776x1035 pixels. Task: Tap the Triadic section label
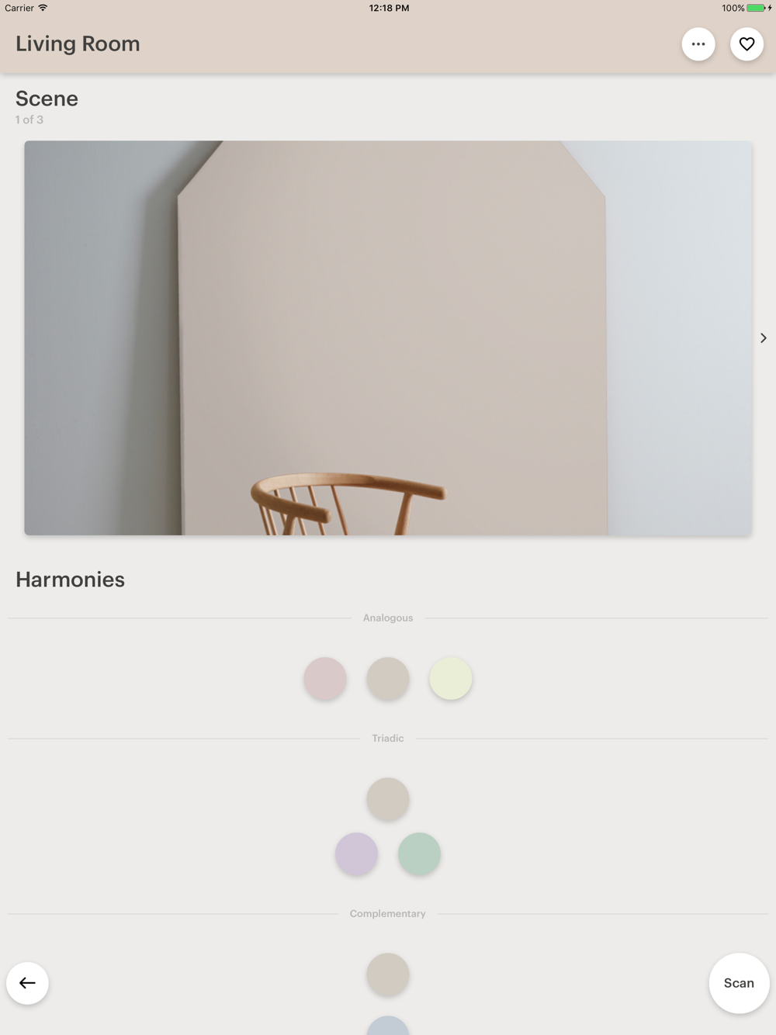tap(388, 739)
